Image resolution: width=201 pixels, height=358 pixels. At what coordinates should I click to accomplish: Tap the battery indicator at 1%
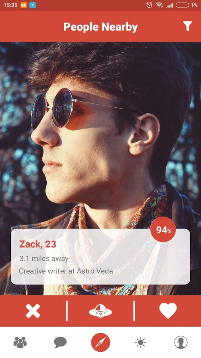tap(186, 5)
